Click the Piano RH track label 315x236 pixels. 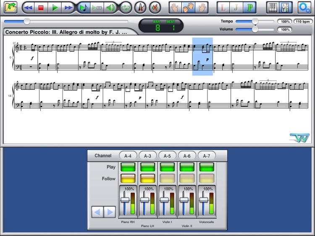pyautogui.click(x=128, y=222)
